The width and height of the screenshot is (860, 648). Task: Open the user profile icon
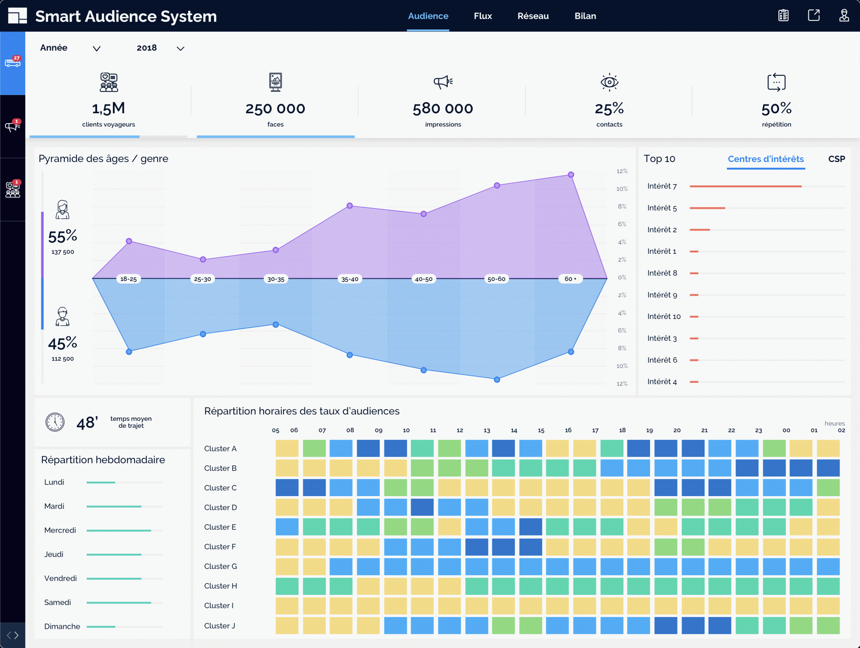844,15
